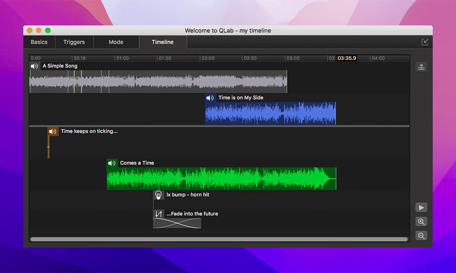Switch to the Mode tab
The width and height of the screenshot is (456, 273).
coord(116,42)
